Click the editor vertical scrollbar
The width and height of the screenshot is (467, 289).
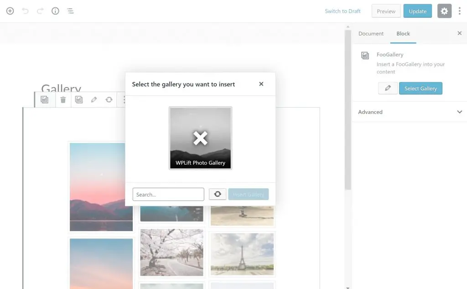point(348,109)
